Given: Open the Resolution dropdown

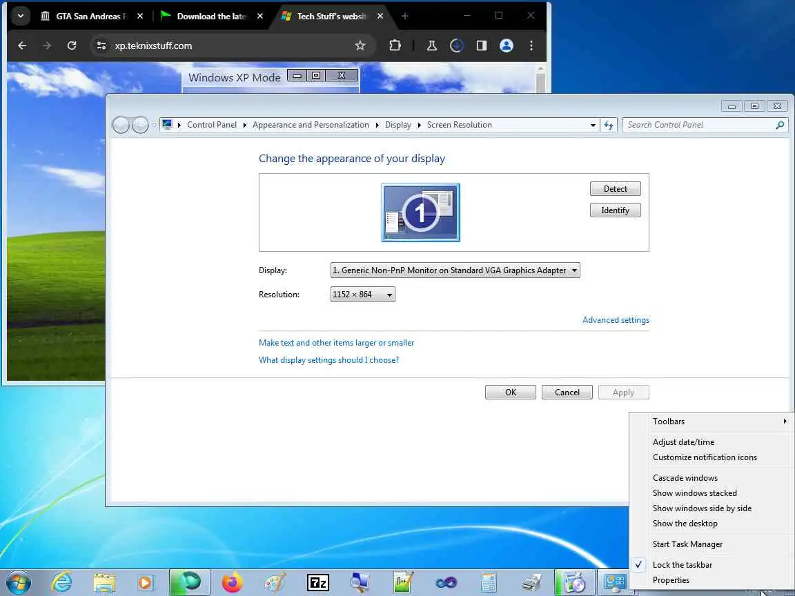Looking at the screenshot, I should tap(362, 295).
